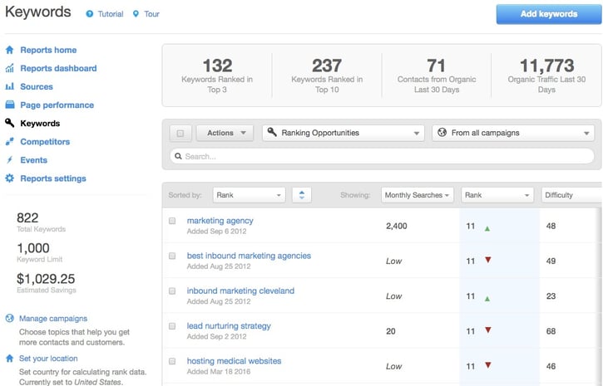Open the Reports dashboard menu item
Viewport: 603px width, 386px height.
coord(58,68)
